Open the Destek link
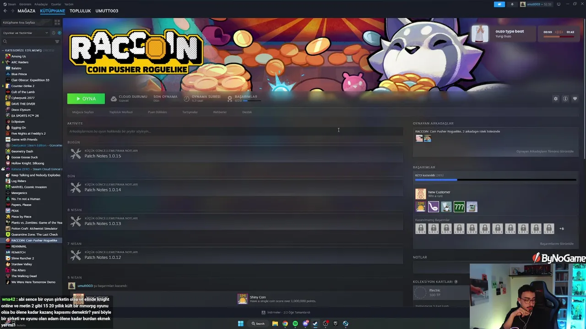This screenshot has height=329, width=586. click(x=247, y=112)
